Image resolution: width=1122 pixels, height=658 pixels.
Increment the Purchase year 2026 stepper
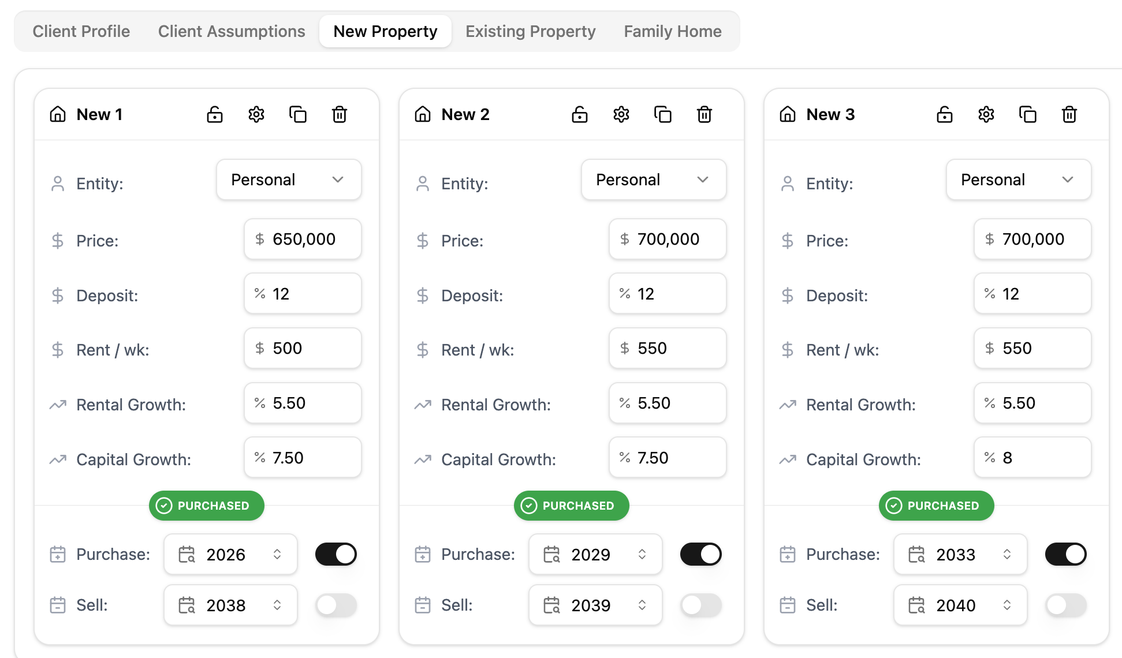point(278,549)
